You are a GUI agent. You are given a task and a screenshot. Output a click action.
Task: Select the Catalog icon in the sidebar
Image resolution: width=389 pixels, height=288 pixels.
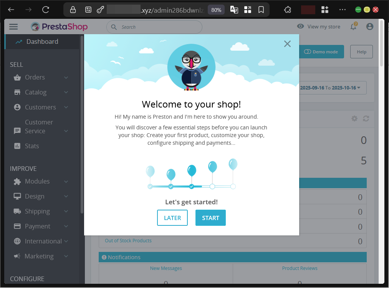[17, 92]
